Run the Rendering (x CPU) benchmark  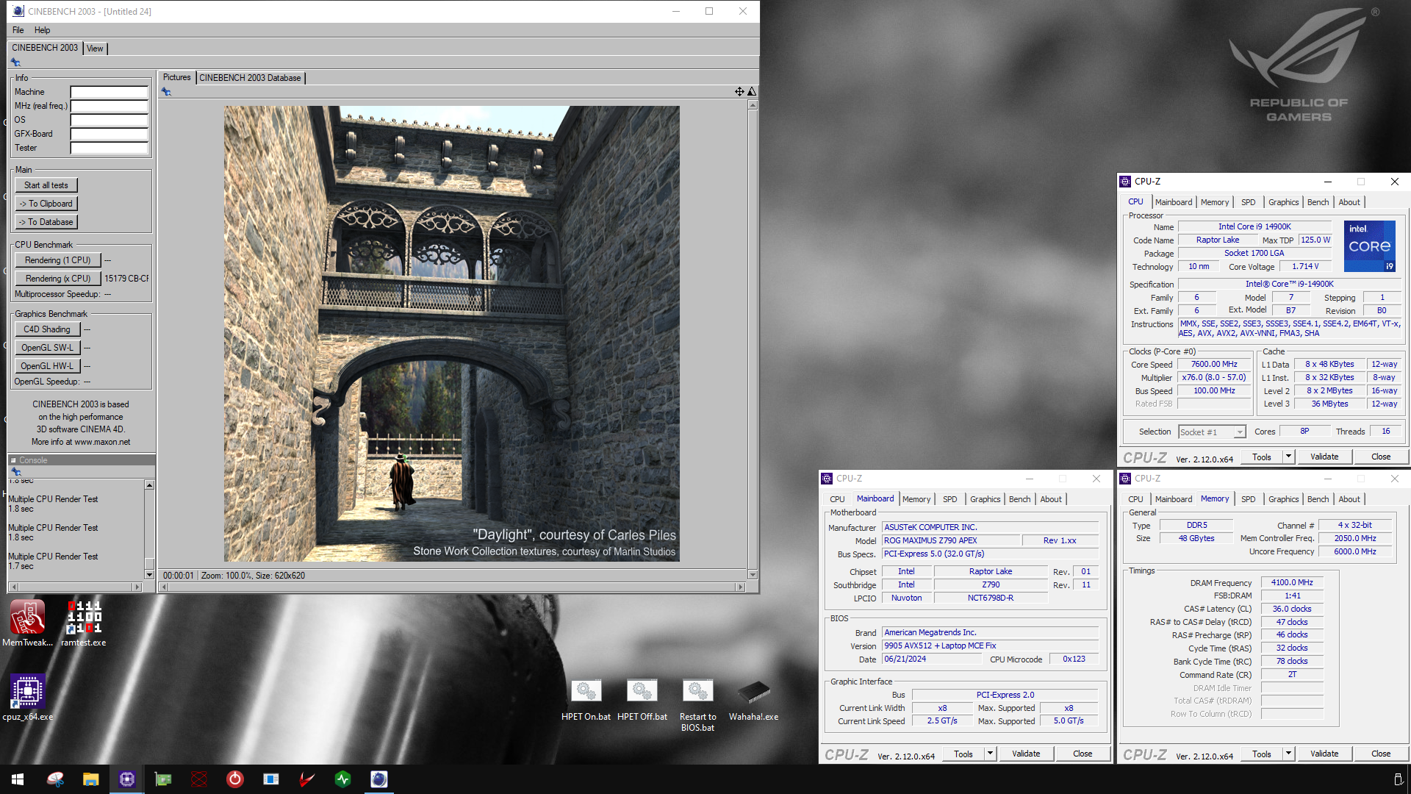(x=57, y=279)
